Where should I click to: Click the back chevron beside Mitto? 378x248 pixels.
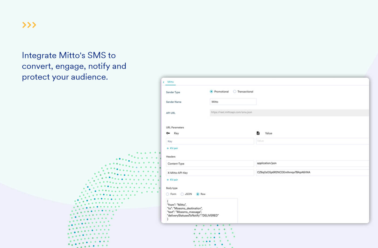[164, 82]
